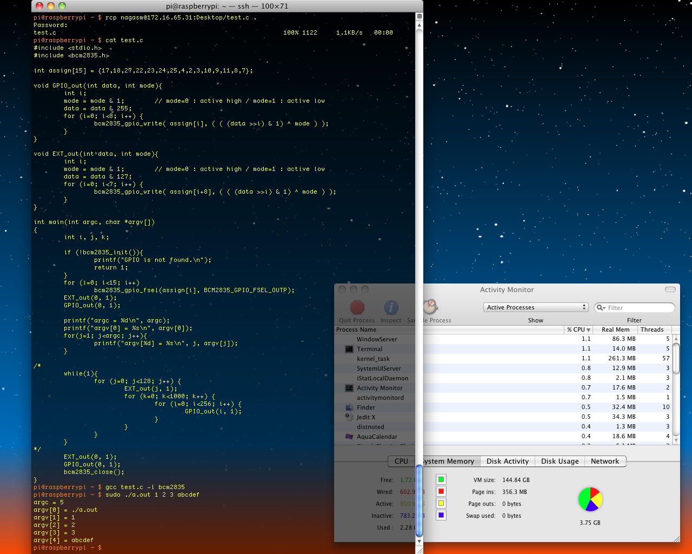Click the AquaCalendar process icon
This screenshot has width=692, height=554.
pyautogui.click(x=349, y=437)
